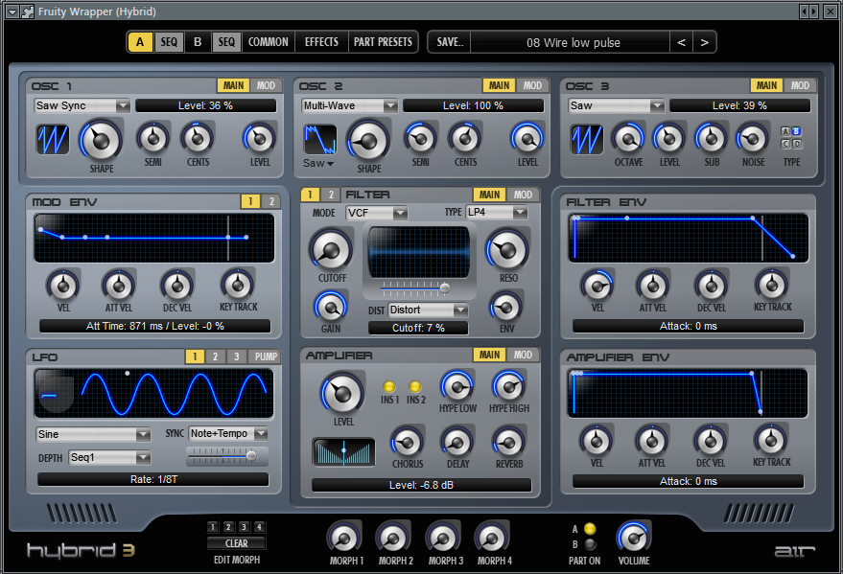The width and height of the screenshot is (843, 574).
Task: Switch to part B tab
Action: point(198,42)
